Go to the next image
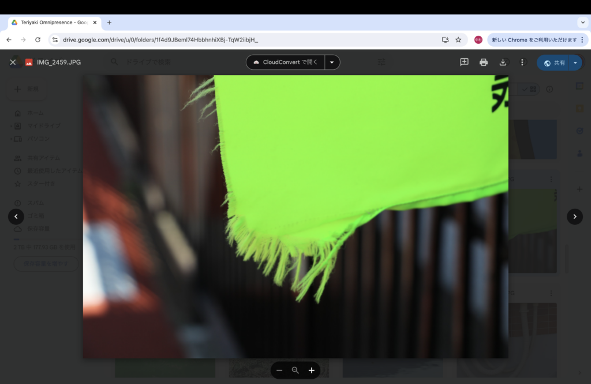Image resolution: width=591 pixels, height=384 pixels. coord(575,216)
